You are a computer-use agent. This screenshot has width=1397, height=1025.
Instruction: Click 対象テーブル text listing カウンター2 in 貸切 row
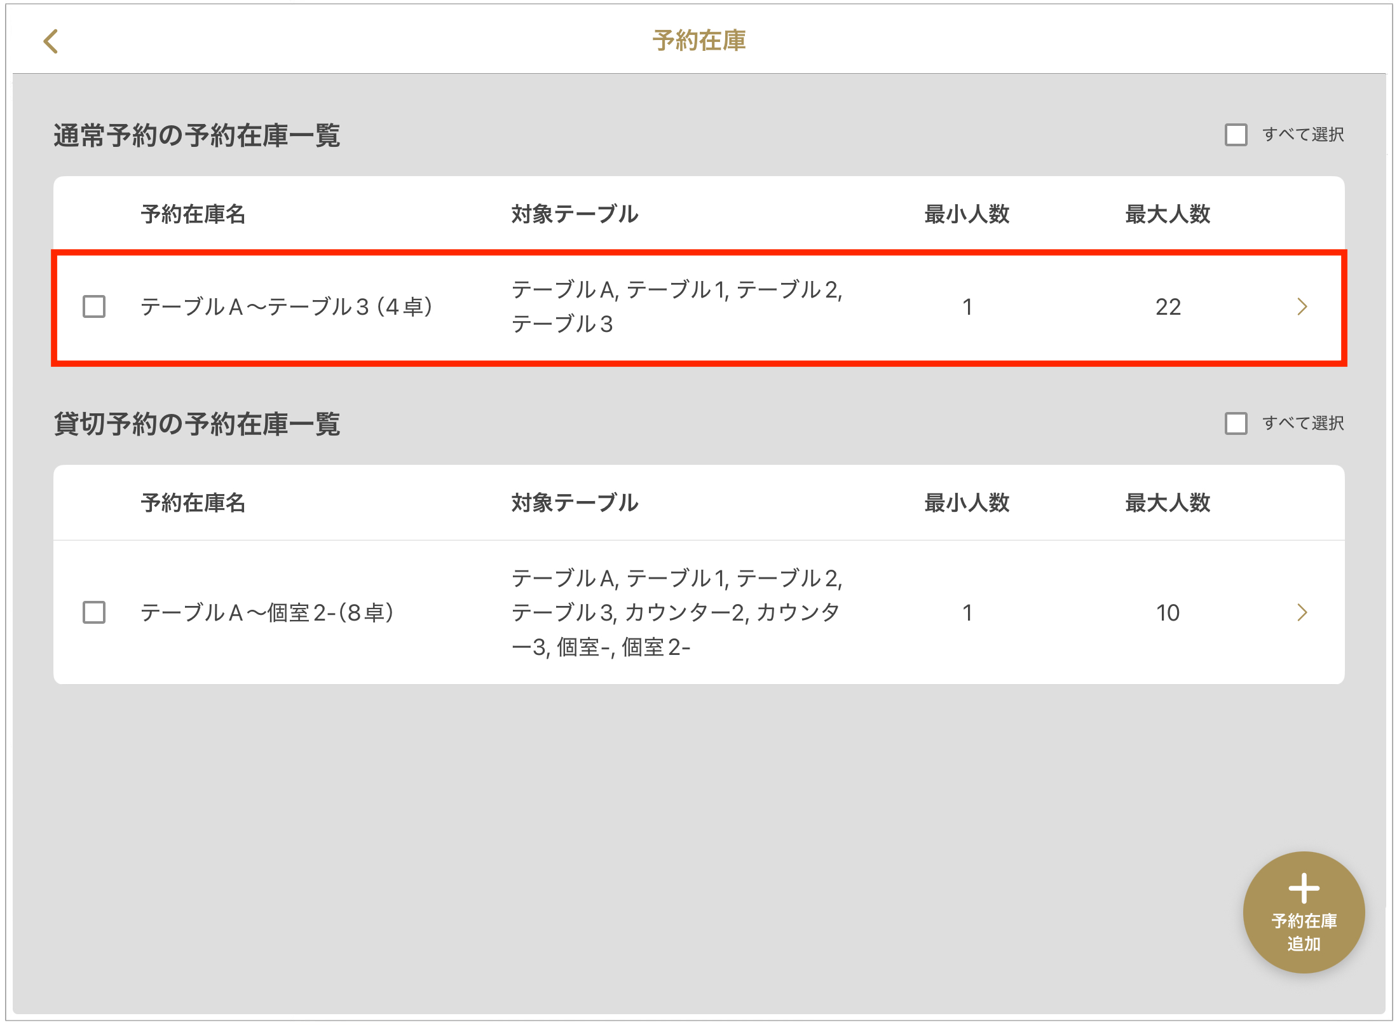(x=676, y=612)
